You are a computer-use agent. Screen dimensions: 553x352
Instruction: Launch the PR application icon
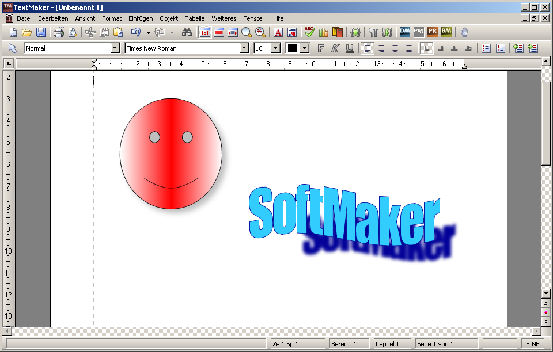click(433, 32)
